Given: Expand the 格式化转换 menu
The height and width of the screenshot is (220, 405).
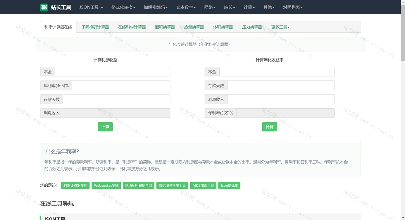Looking at the screenshot, I should coord(123,7).
